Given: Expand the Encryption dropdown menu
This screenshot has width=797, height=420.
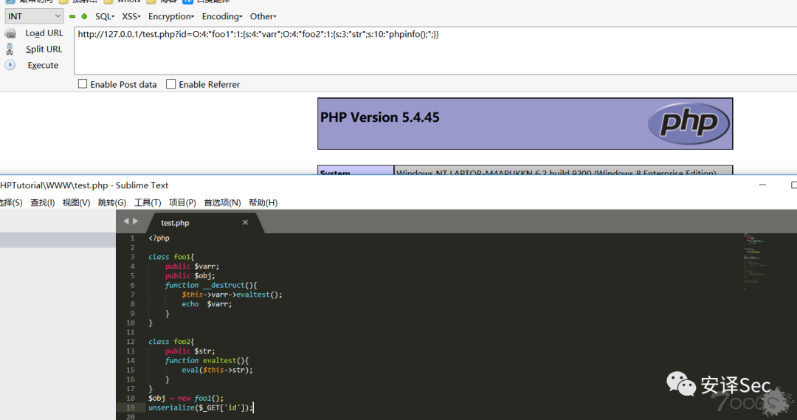Looking at the screenshot, I should point(170,16).
